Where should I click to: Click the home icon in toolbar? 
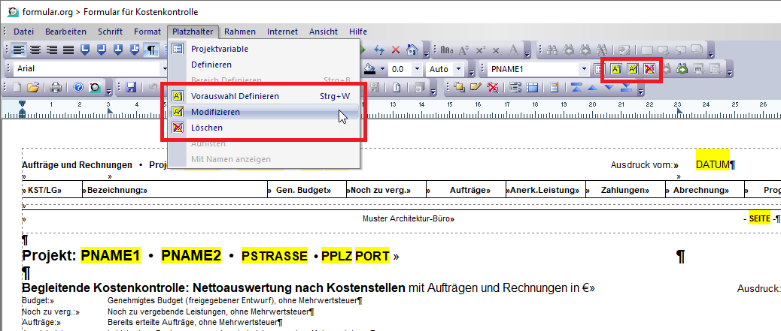(412, 50)
